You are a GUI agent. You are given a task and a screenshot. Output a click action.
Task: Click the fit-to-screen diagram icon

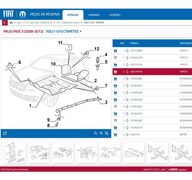107,133
